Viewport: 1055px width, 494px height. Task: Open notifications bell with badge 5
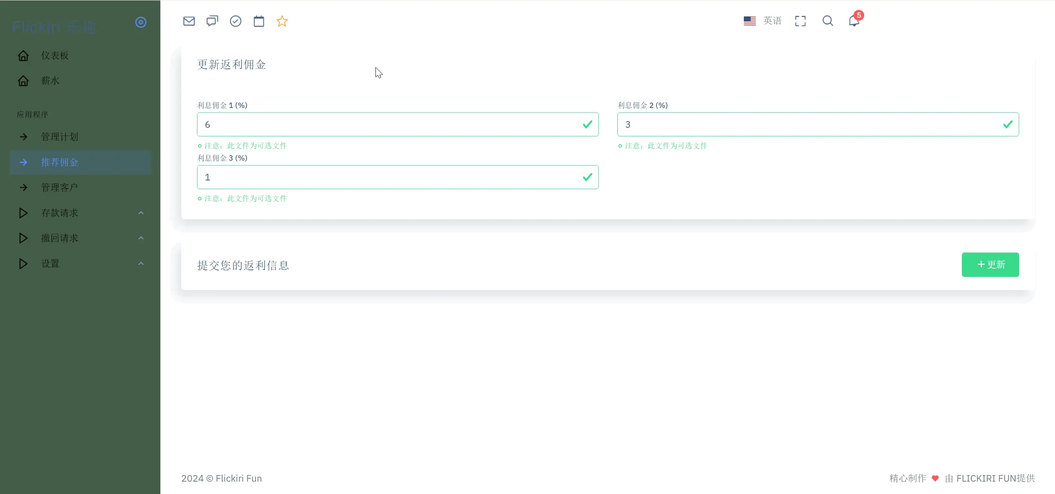pos(854,21)
